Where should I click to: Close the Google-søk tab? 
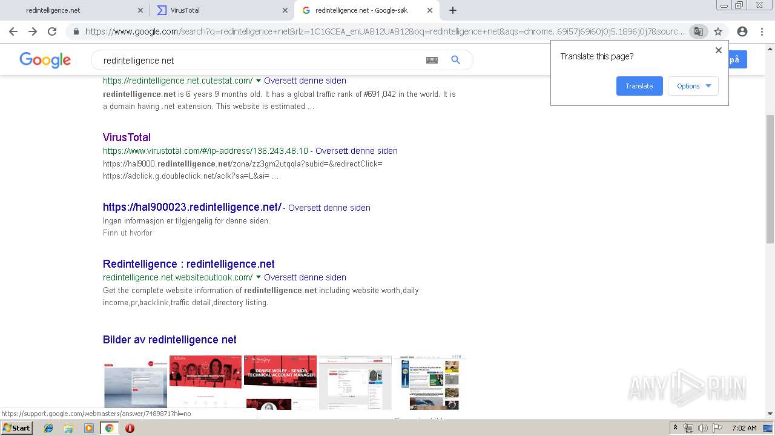430,10
